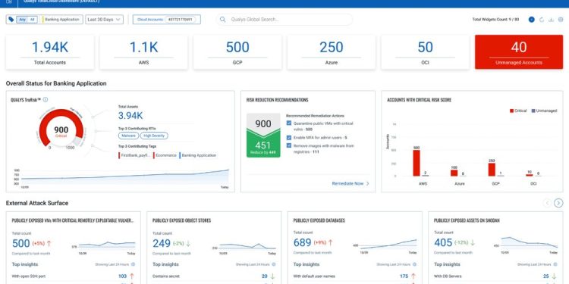The image size is (569, 284).
Task: Click the up arrow beside 500 (+5%)
Action: coord(49,242)
